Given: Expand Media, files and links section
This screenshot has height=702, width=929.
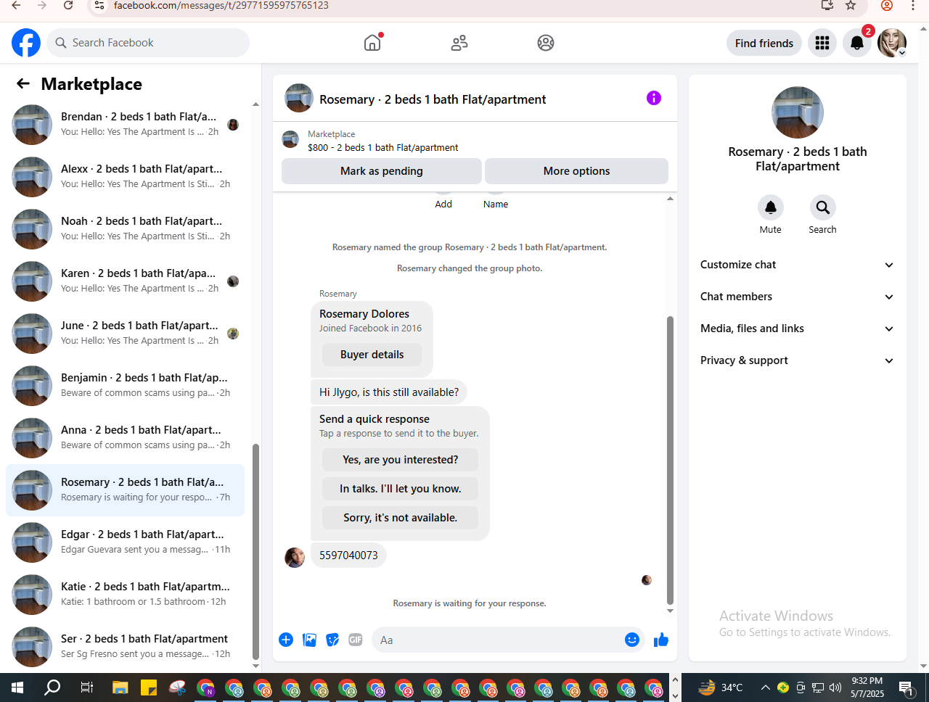Looking at the screenshot, I should tap(797, 329).
